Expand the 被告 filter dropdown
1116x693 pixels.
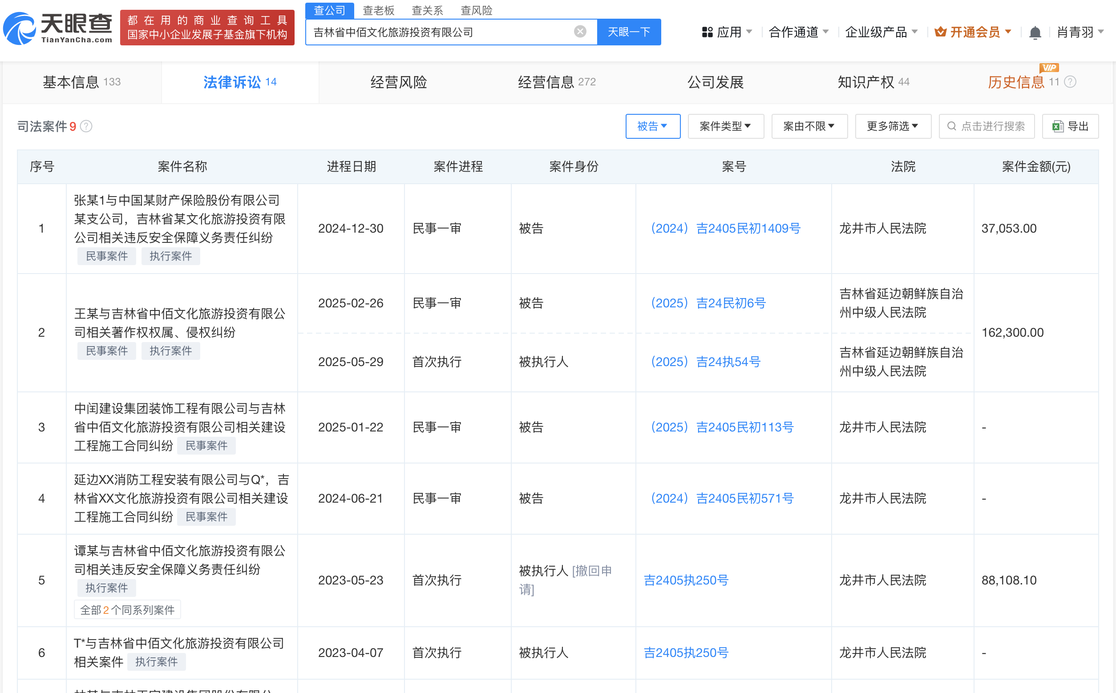(x=652, y=126)
